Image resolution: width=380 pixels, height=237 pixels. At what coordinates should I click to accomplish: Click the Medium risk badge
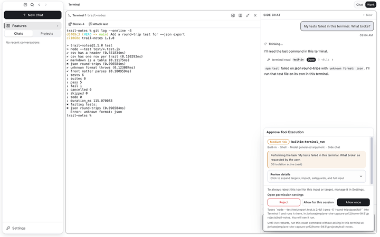tap(278, 142)
